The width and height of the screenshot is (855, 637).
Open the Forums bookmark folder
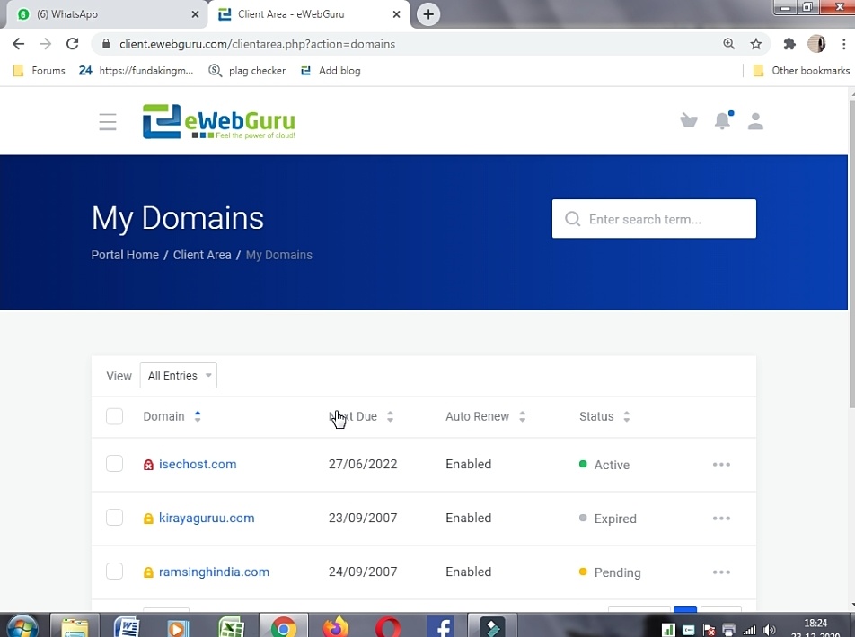pyautogui.click(x=40, y=70)
